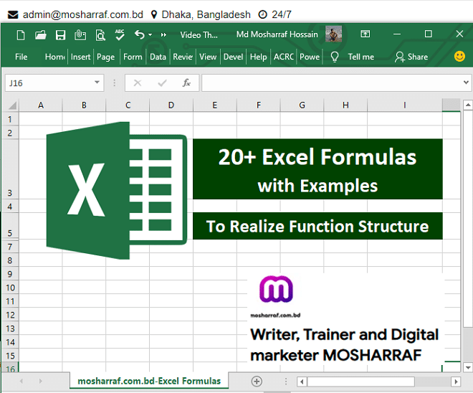Save workbook with the floppy disk icon
Viewport: 473px width, 393px height.
click(61, 35)
